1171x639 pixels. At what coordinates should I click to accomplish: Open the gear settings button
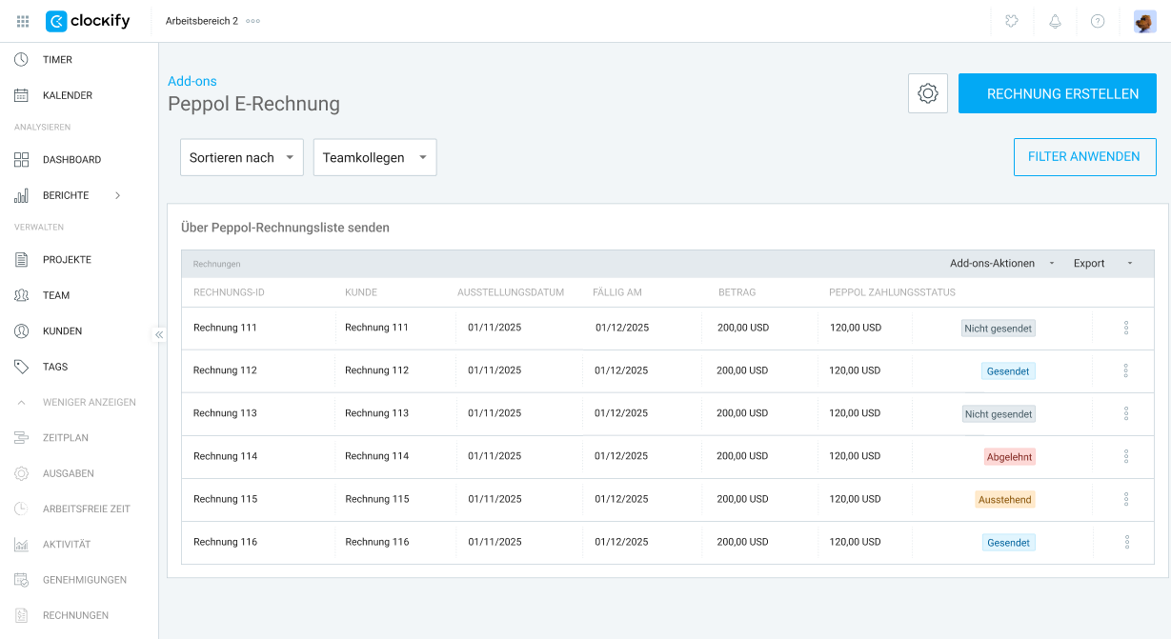[928, 93]
